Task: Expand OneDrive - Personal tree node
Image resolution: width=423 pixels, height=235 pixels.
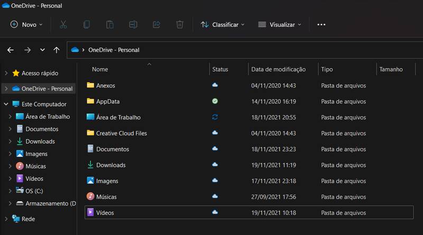Action: tap(6, 88)
